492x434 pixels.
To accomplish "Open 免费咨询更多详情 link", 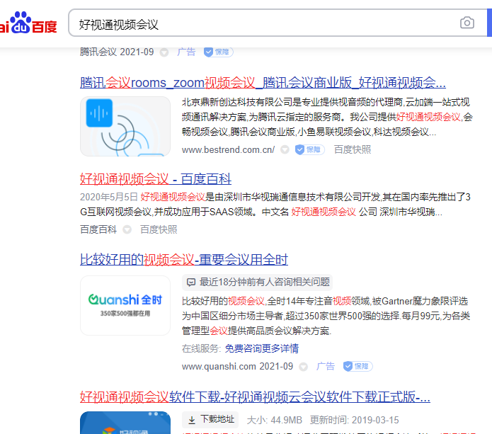I will tap(262, 348).
